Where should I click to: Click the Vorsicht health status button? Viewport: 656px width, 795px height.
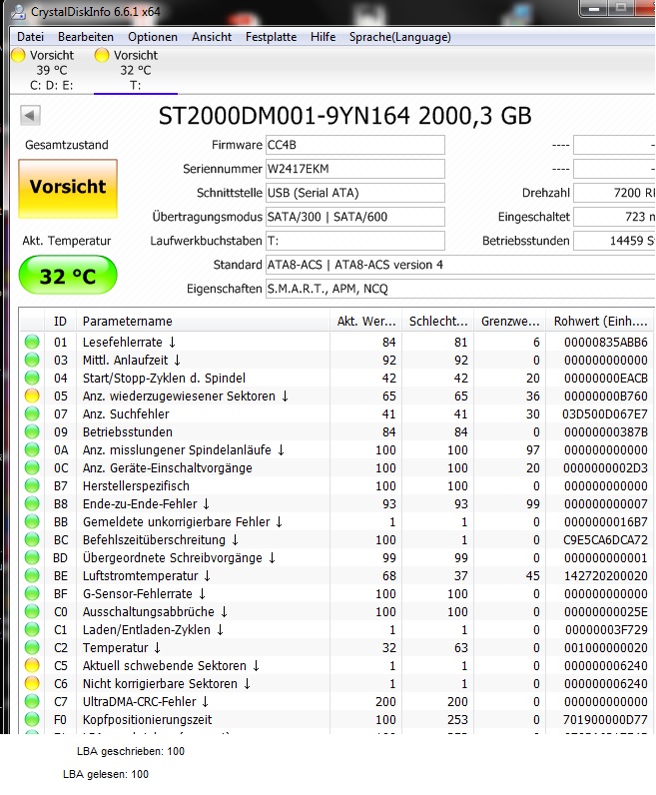(68, 189)
